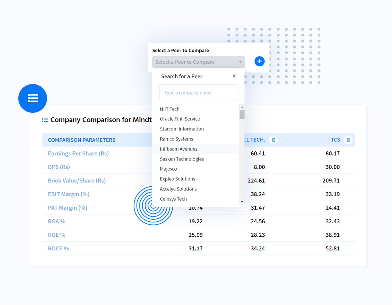Screen dimensions: 392x305
Task: Click the ROE value 25.09
Action: coord(196,235)
